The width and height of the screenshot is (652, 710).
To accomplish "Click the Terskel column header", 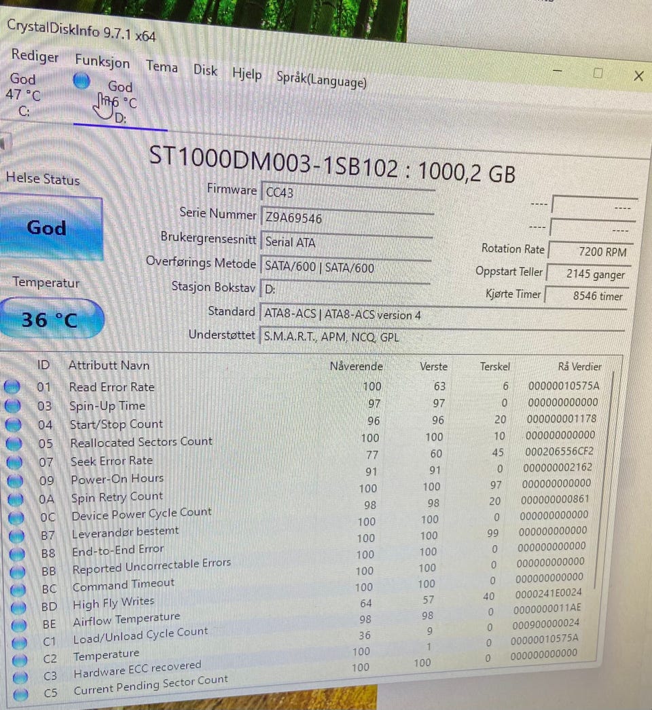I will pyautogui.click(x=495, y=367).
